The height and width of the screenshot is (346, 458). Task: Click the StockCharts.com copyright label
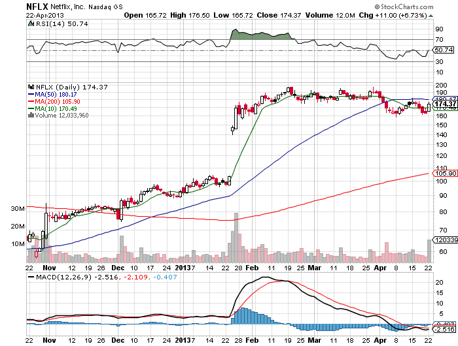(404, 7)
